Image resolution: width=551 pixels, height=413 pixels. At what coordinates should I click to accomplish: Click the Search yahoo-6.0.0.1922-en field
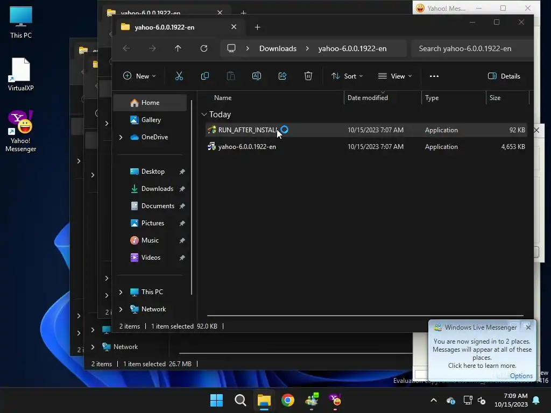pyautogui.click(x=472, y=48)
